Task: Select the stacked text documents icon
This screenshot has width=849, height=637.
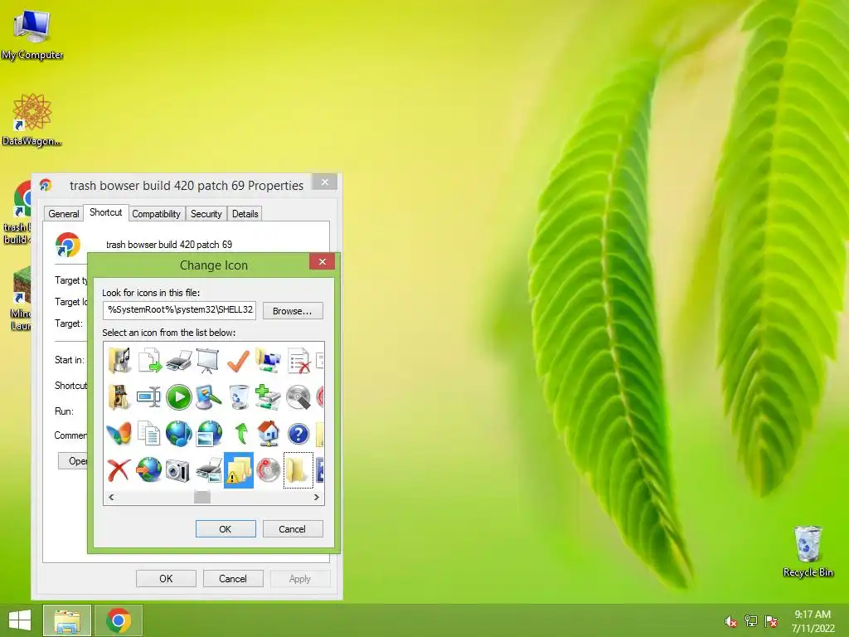Action: 149,433
